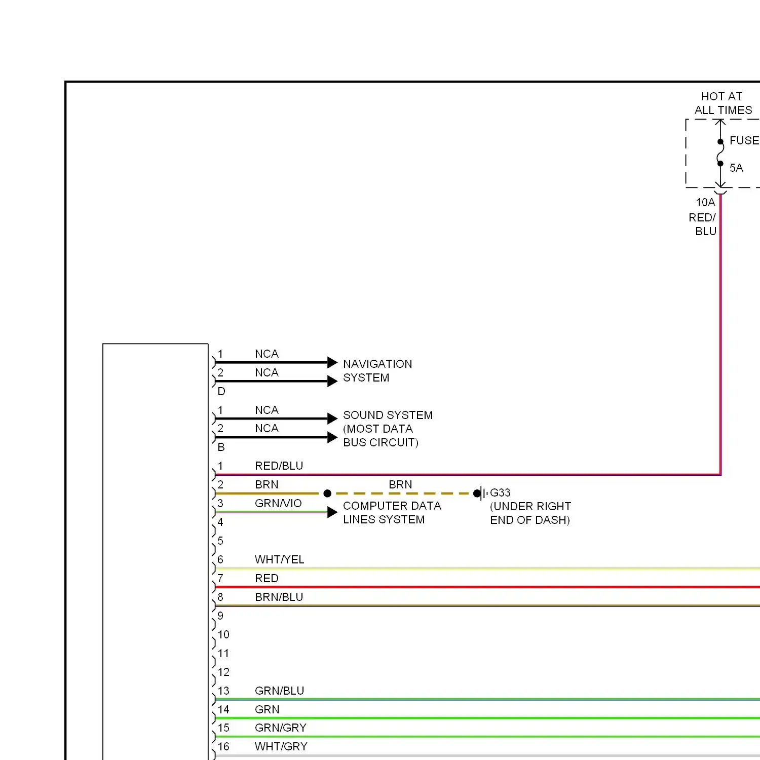Select the vertical RED/ BLU wire label under fuse
760x760 pixels.
pos(702,224)
